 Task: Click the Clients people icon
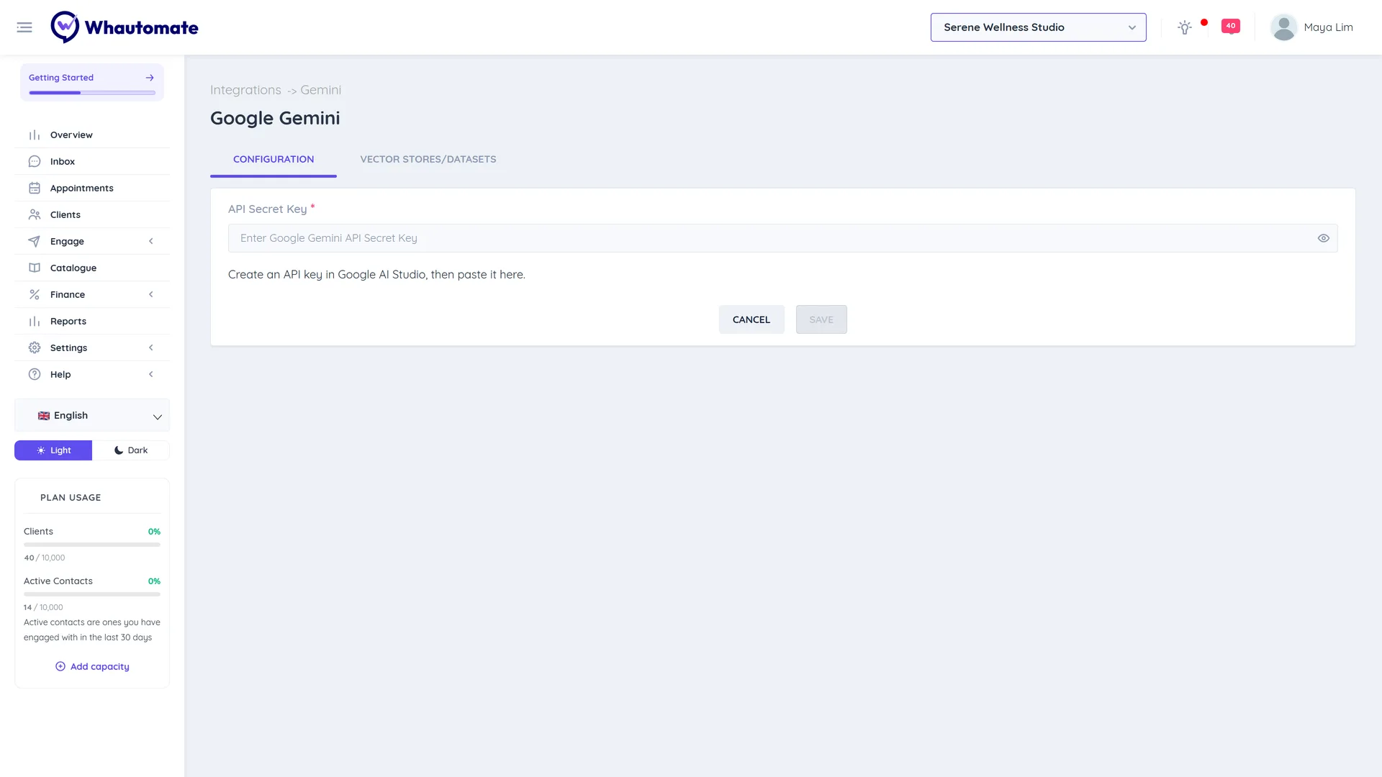pos(35,215)
